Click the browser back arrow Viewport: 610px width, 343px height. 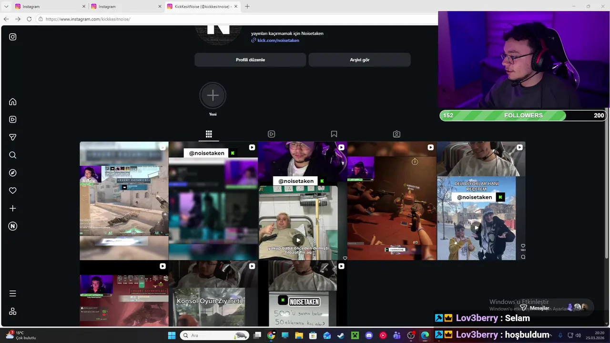6,19
